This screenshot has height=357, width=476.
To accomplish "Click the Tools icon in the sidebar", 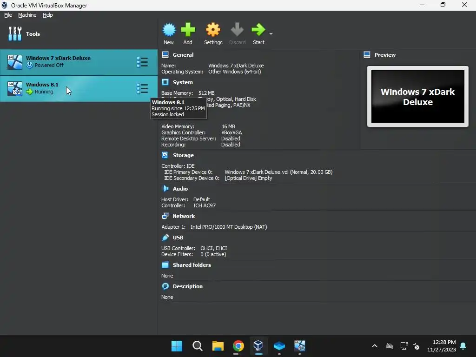I will 15,33.
